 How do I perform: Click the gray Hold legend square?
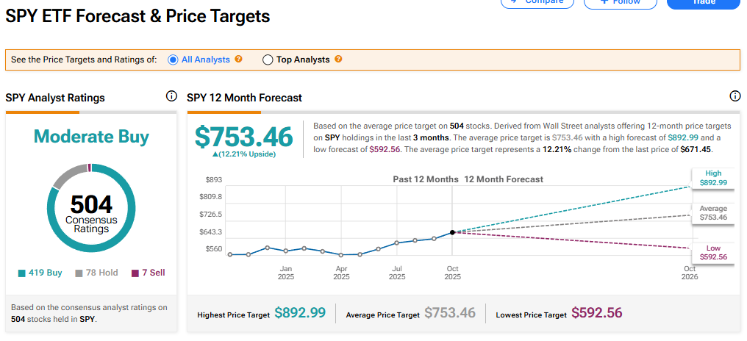(x=79, y=273)
